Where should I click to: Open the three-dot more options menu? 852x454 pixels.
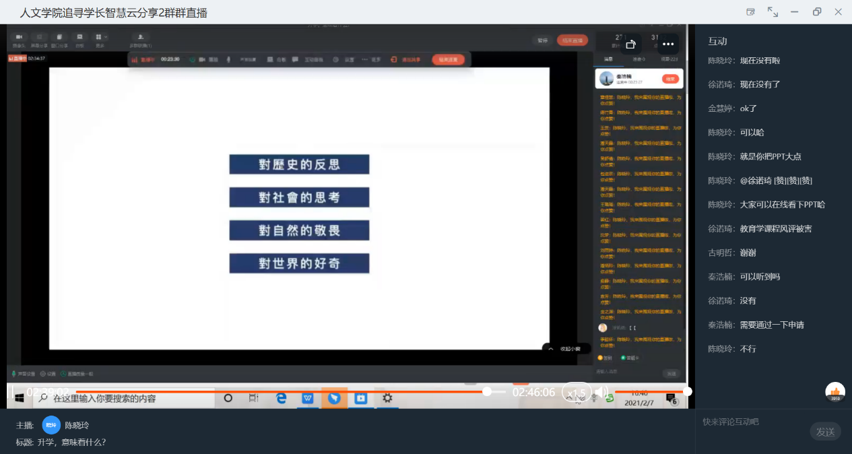tap(667, 44)
